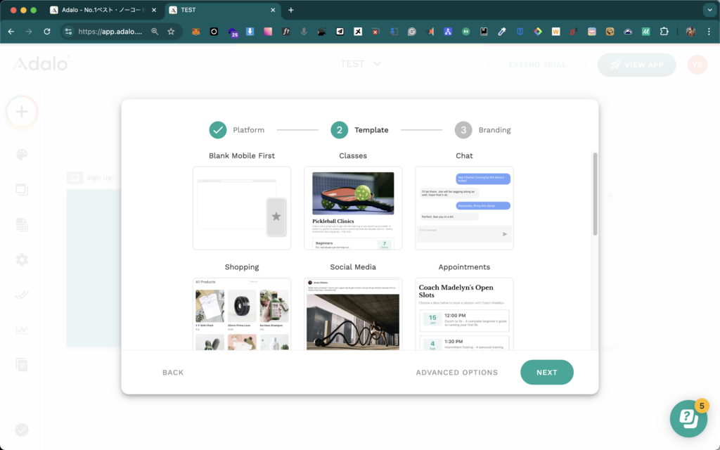Open the Version History icon in the sidebar
This screenshot has width=720, height=450.
click(22, 365)
